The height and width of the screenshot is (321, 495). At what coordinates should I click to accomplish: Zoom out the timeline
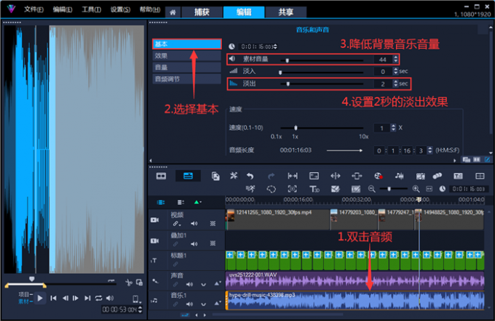pyautogui.click(x=372, y=189)
